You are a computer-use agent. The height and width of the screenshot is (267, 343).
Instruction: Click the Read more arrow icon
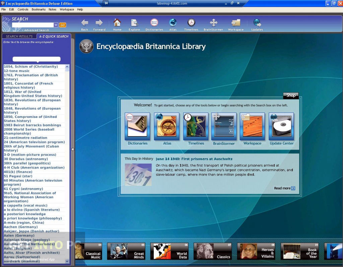point(293,188)
